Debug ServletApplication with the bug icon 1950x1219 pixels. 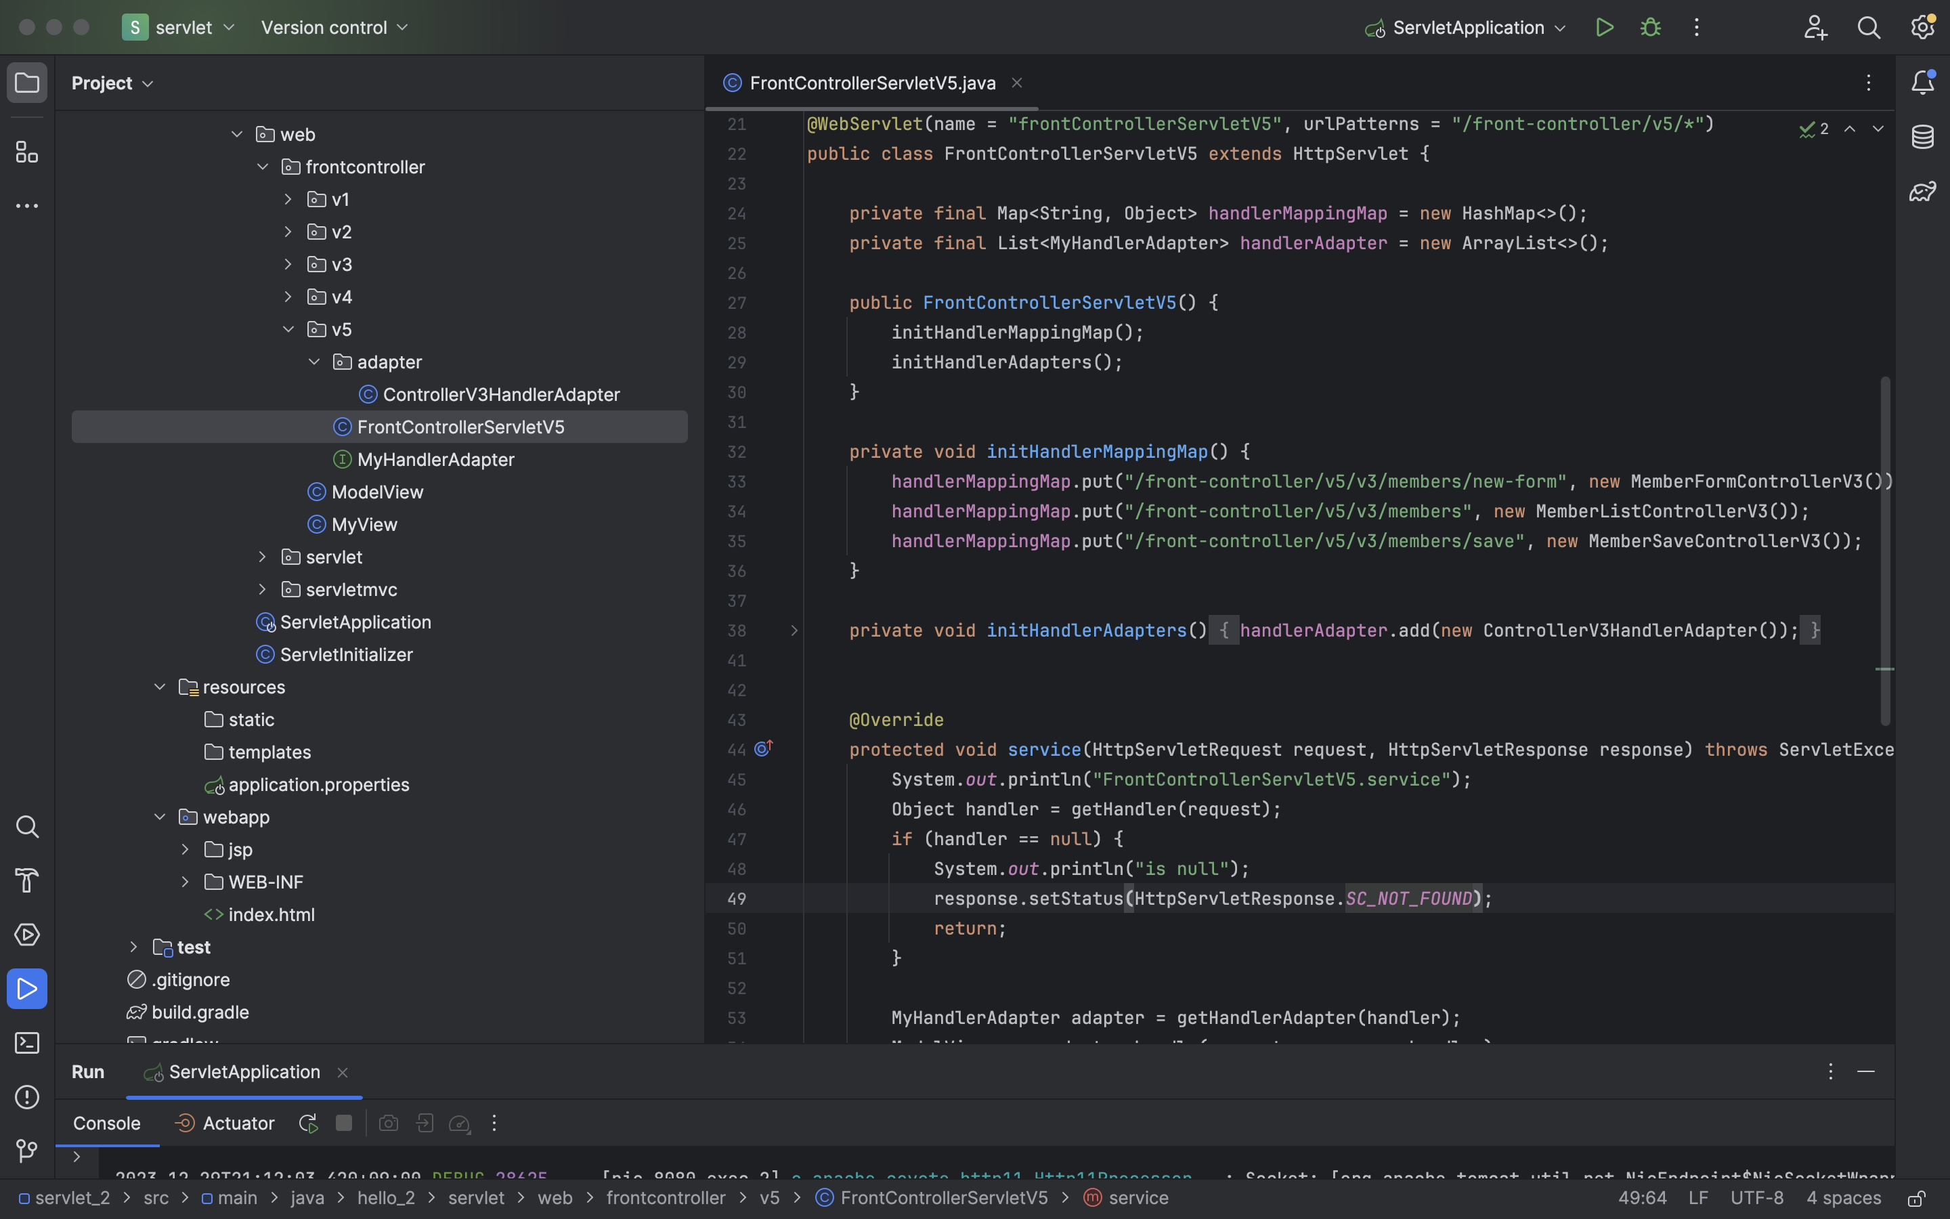(x=1650, y=27)
